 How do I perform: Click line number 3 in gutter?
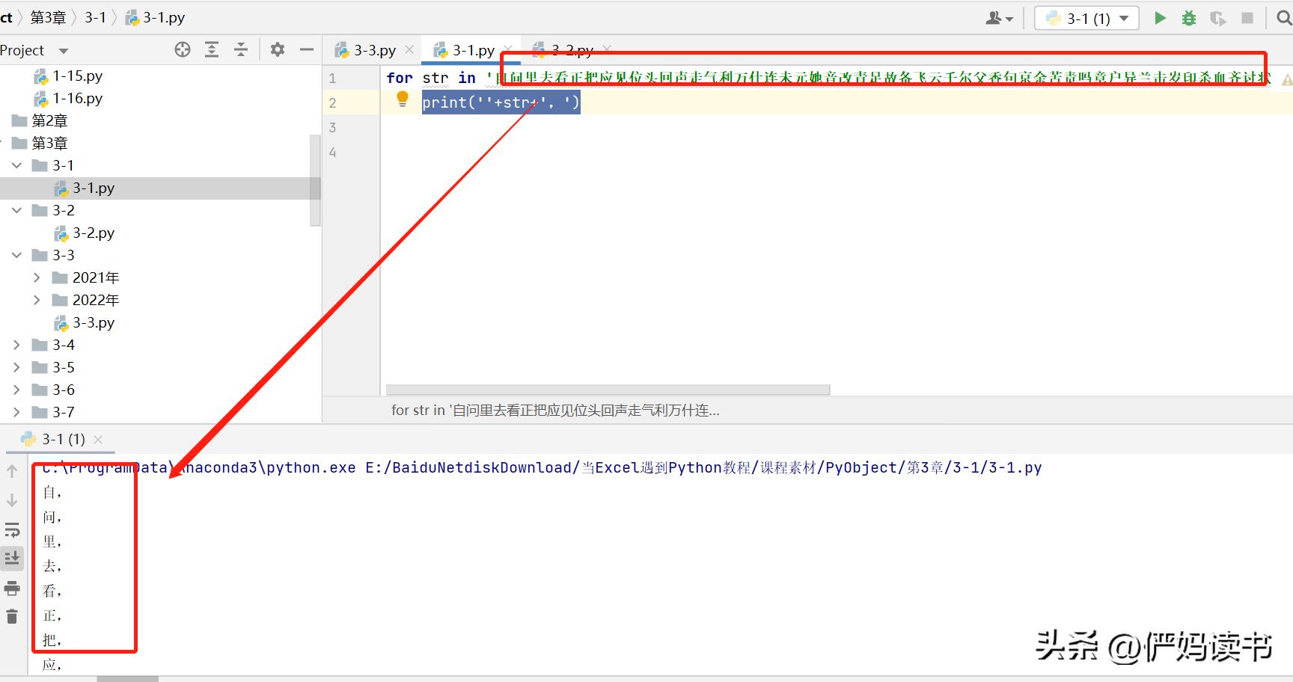(x=333, y=127)
